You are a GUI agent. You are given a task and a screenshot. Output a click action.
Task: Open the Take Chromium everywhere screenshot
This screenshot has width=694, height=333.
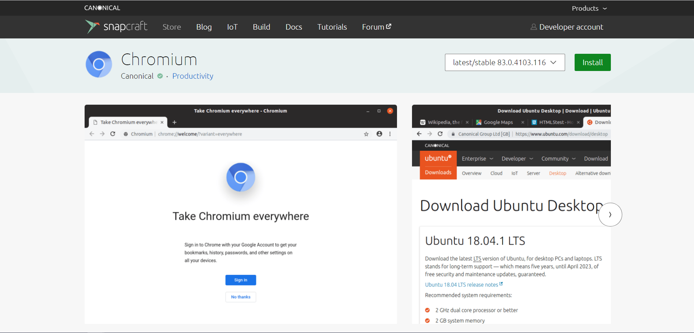click(x=241, y=214)
